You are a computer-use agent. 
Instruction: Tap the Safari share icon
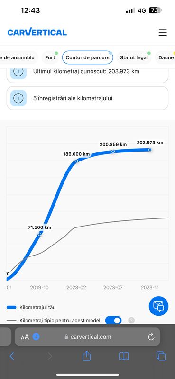pyautogui.click(x=86, y=356)
